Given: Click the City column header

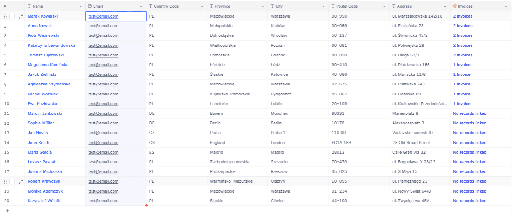Looking at the screenshot, I should 279,6.
